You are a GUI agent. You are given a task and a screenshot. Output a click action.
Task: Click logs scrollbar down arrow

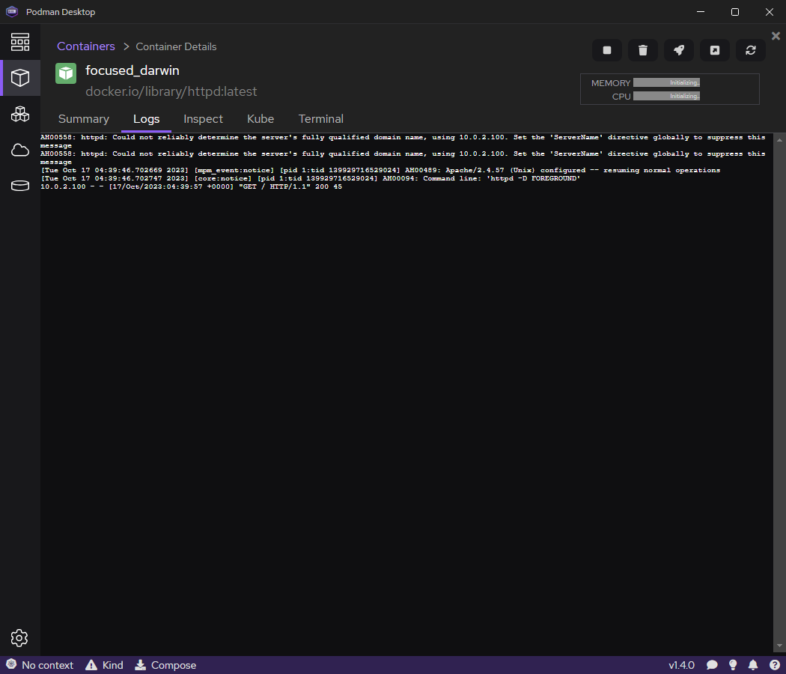(779, 646)
